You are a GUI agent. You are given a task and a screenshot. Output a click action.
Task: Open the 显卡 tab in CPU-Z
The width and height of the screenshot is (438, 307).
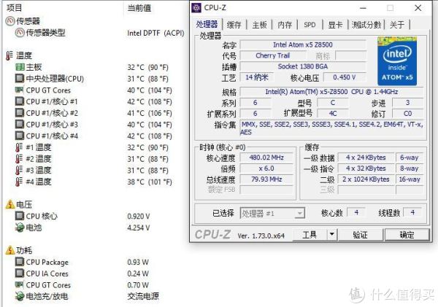tap(335, 25)
